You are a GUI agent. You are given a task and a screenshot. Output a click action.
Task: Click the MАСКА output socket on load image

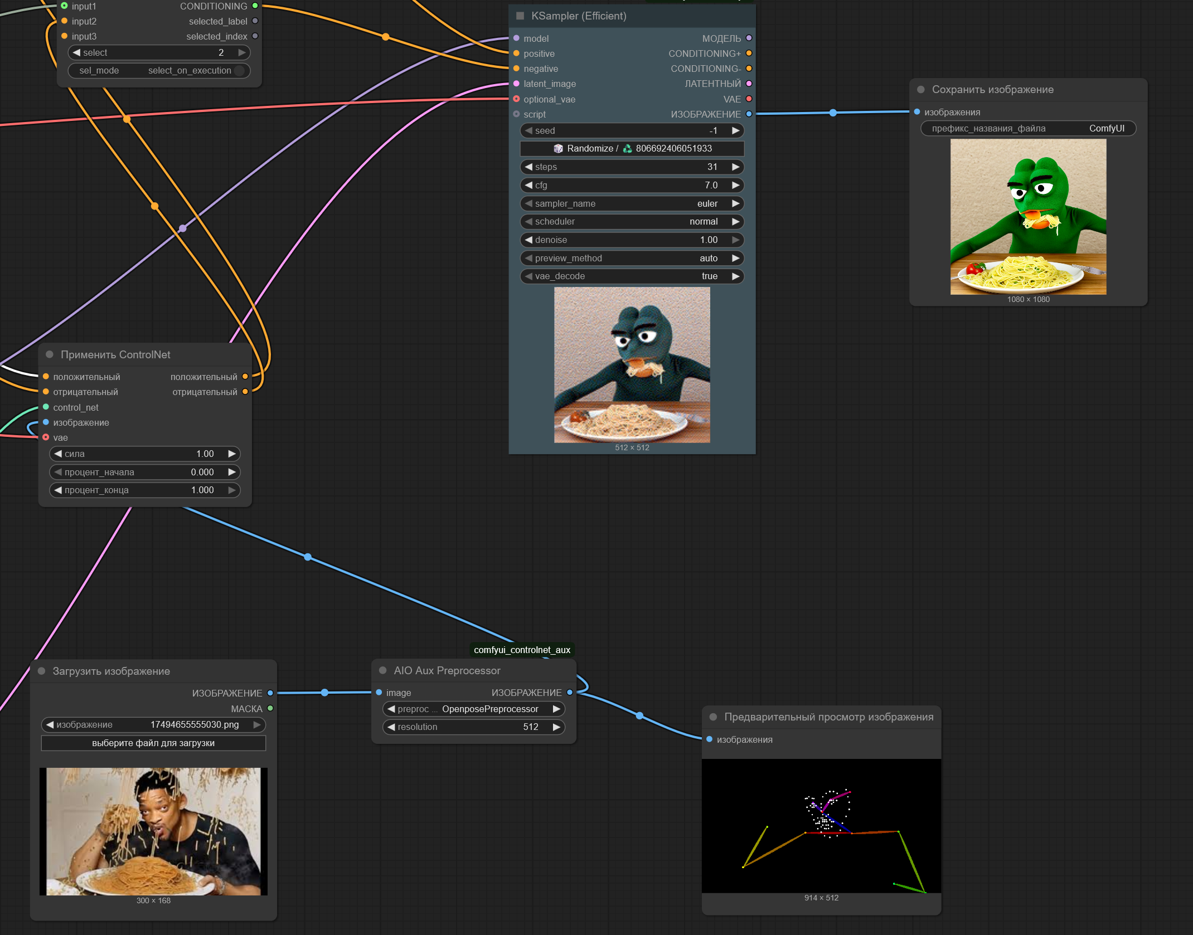270,708
